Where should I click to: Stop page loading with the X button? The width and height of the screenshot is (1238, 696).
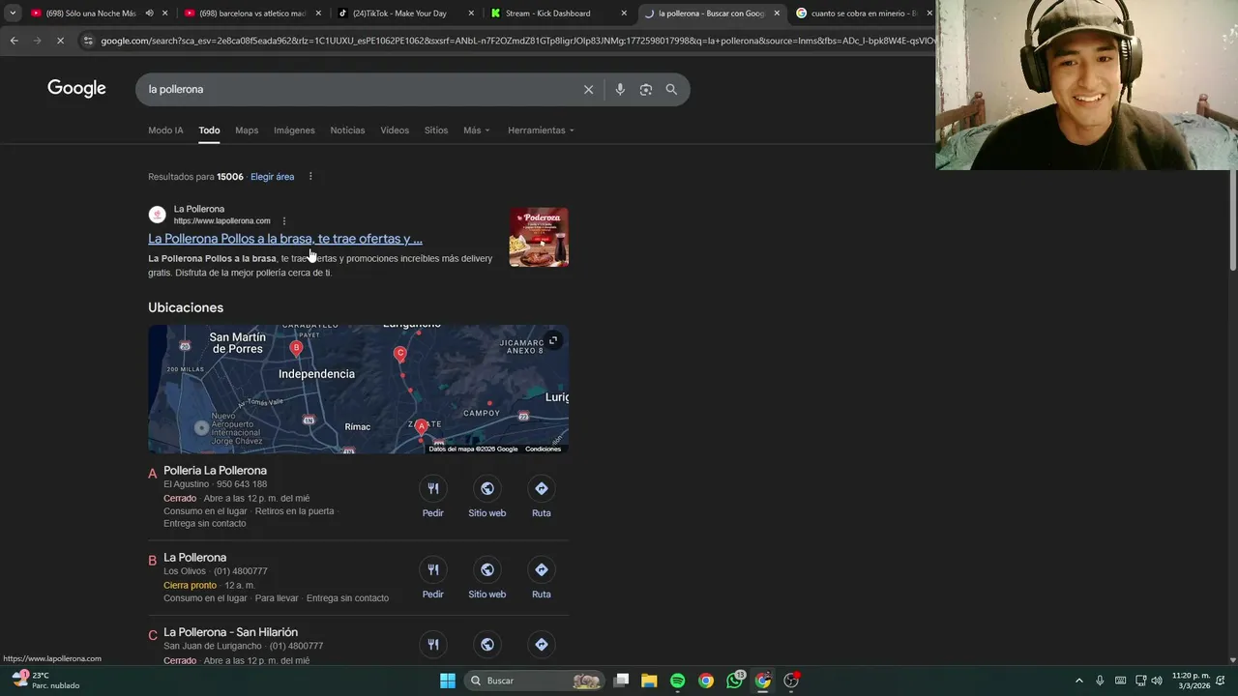coord(60,41)
